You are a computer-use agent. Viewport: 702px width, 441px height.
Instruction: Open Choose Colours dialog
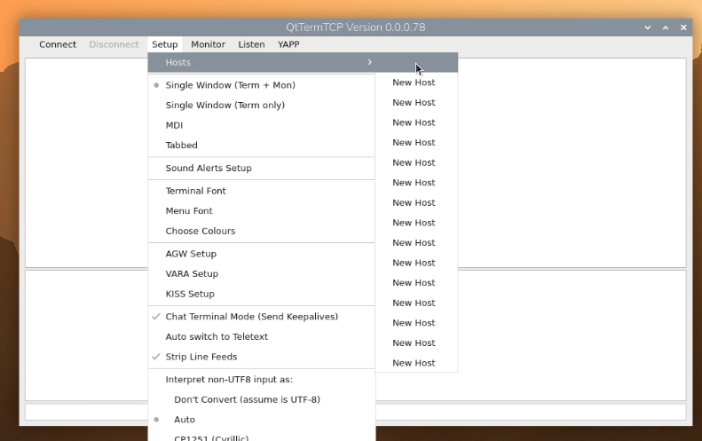click(201, 232)
